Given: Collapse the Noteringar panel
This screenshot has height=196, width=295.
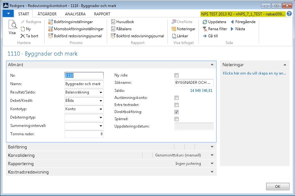Looking at the screenshot, I should pyautogui.click(x=285, y=65).
